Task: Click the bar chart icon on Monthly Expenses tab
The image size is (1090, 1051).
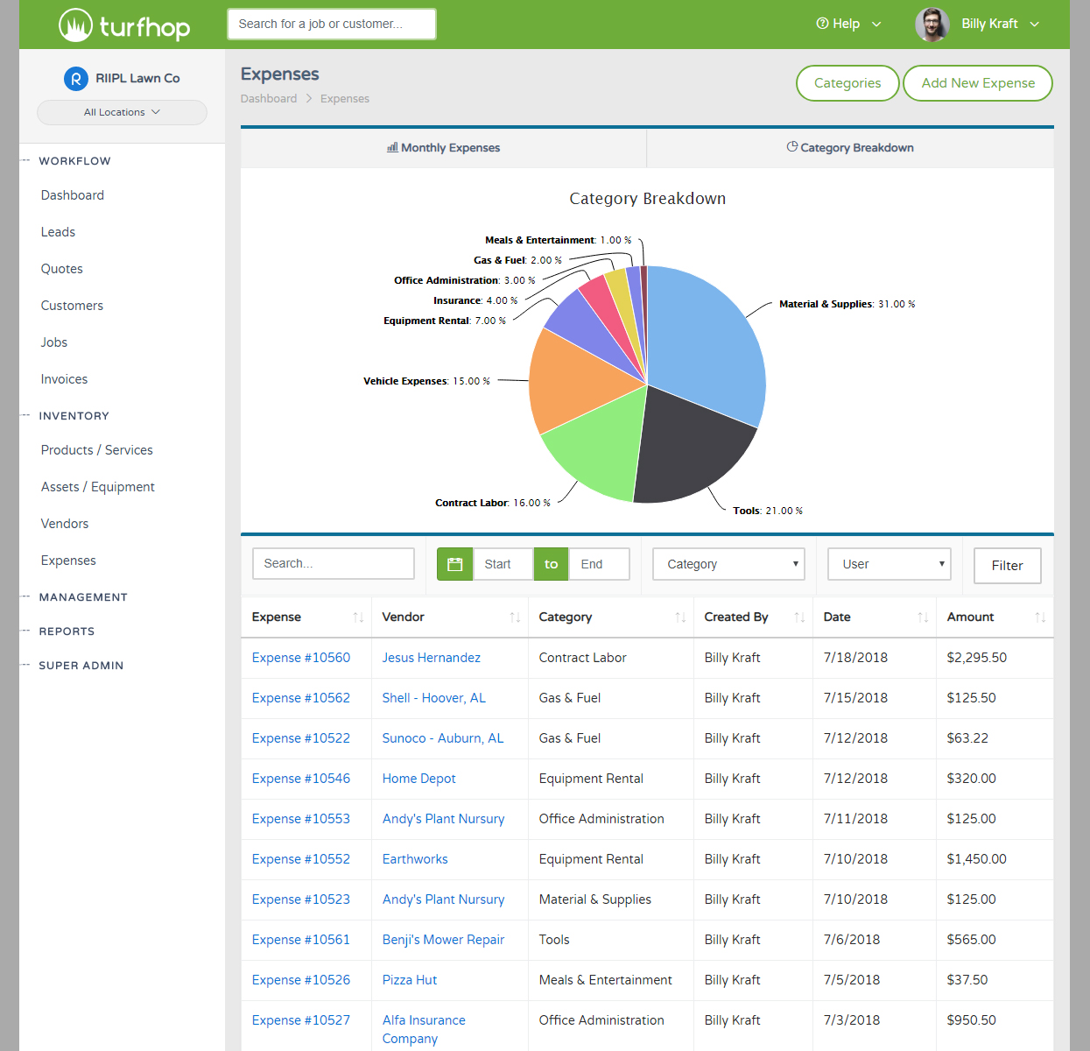Action: (x=391, y=147)
